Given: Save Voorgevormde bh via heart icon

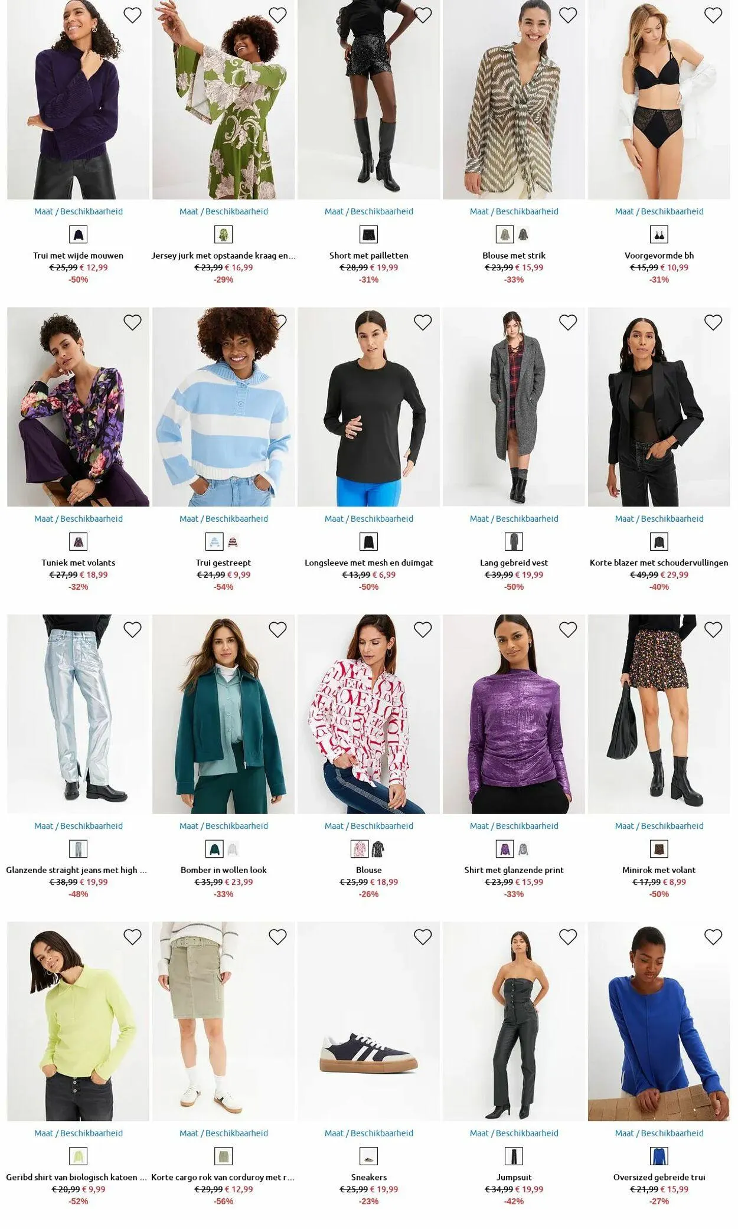Looking at the screenshot, I should tap(713, 15).
